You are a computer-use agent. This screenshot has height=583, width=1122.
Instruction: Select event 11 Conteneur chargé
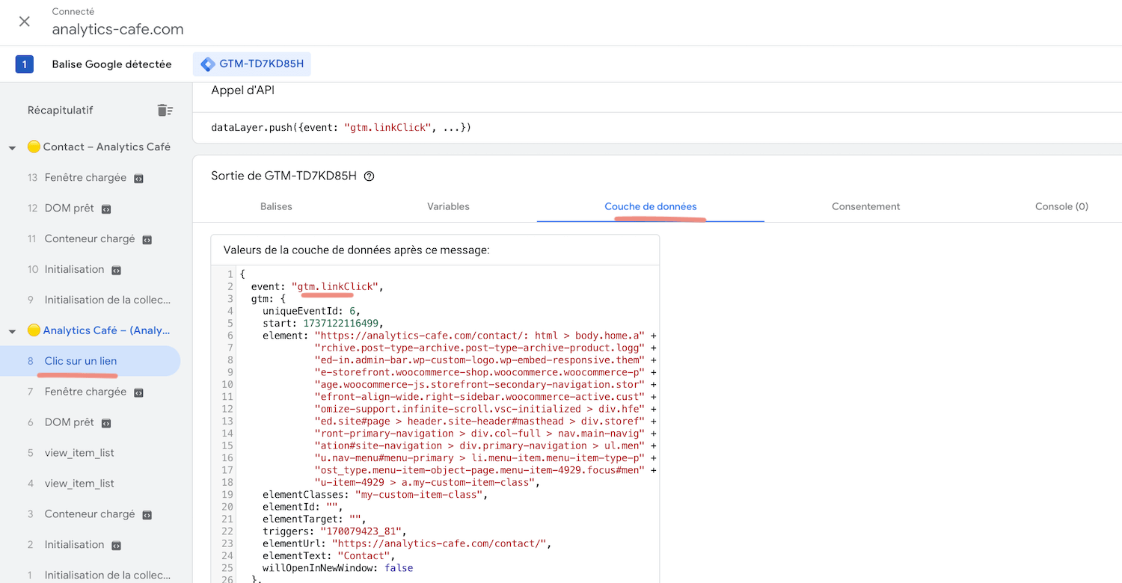[90, 239]
